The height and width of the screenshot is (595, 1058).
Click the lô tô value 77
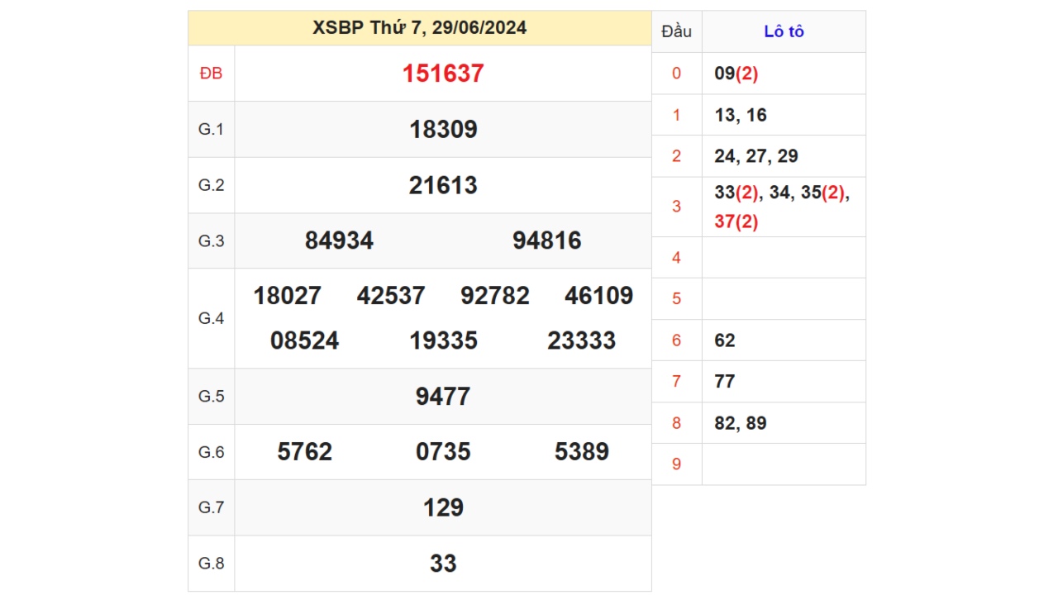(x=725, y=381)
